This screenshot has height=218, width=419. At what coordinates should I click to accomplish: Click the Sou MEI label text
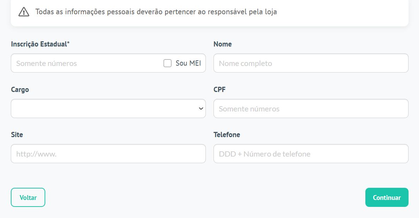pyautogui.click(x=188, y=63)
